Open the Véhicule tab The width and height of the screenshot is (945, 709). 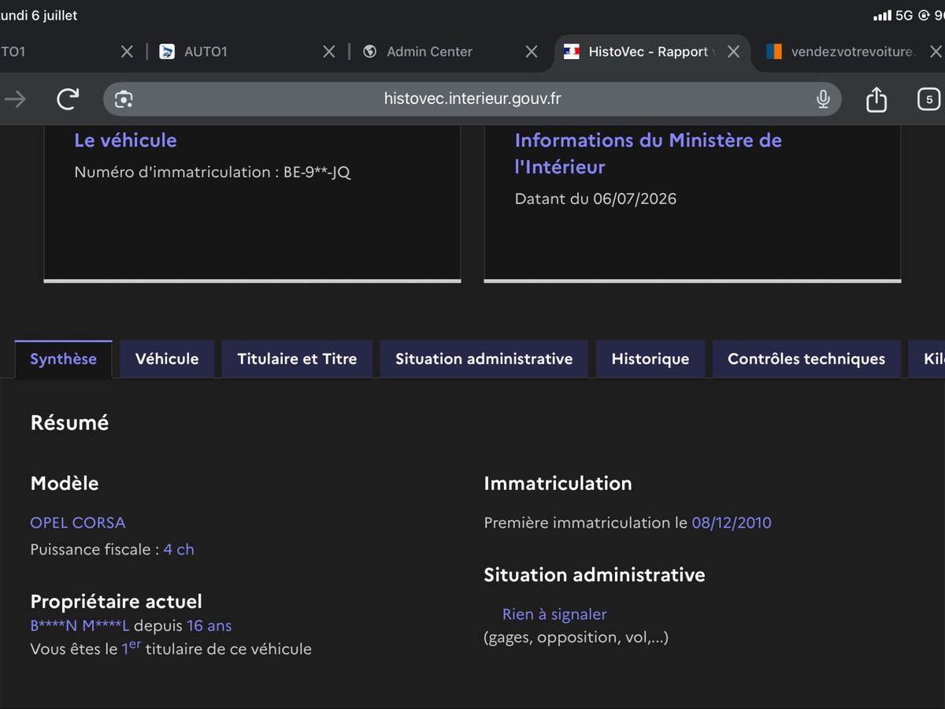167,359
